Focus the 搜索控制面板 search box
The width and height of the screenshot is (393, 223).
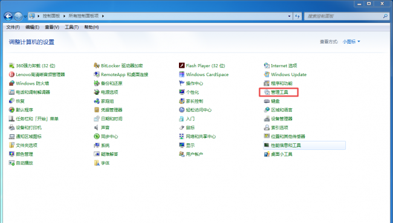point(347,16)
